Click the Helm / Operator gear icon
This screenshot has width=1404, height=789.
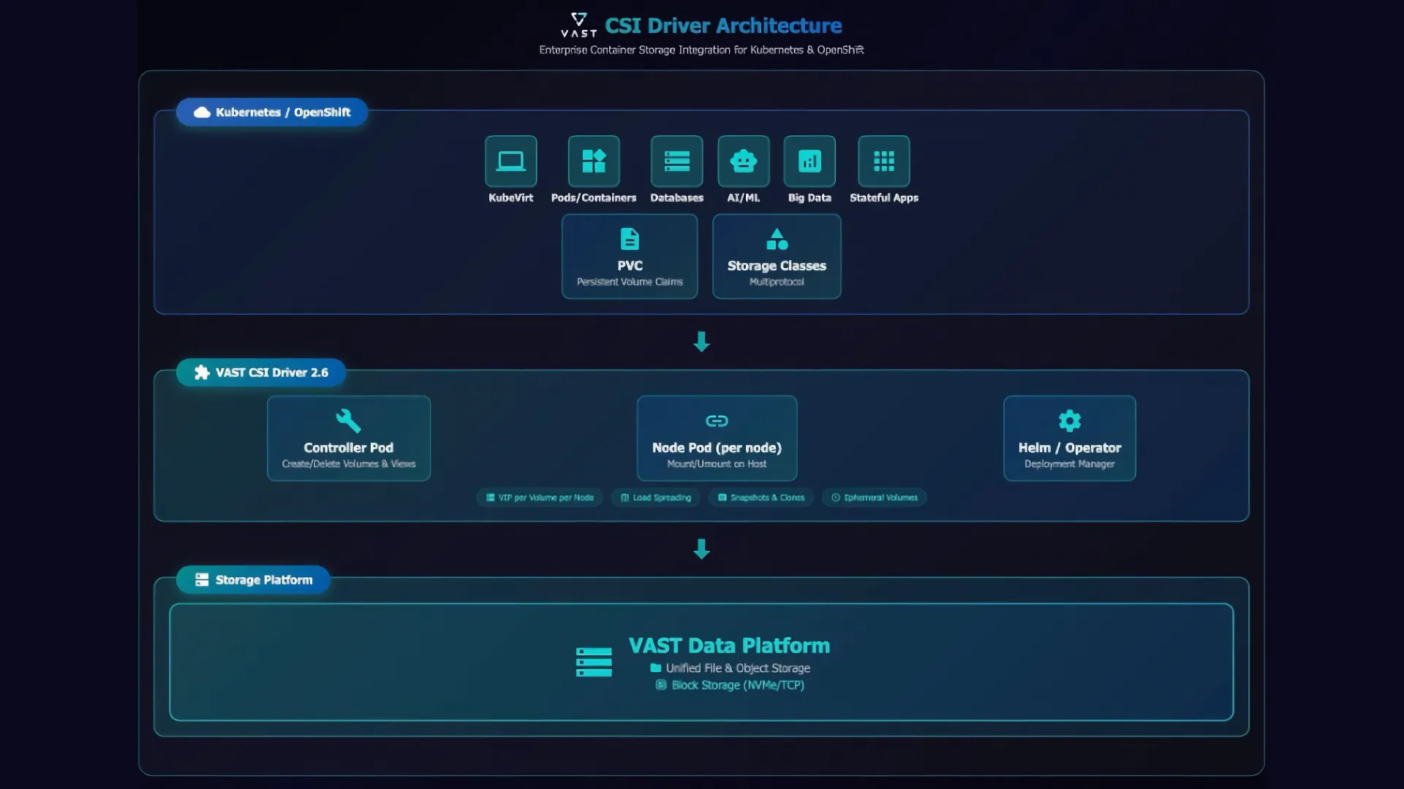(x=1070, y=421)
